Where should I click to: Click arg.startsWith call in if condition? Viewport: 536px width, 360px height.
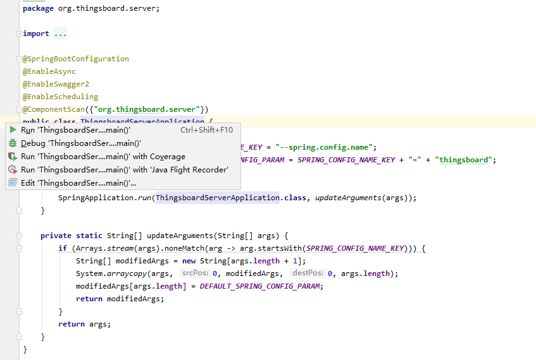pos(270,248)
